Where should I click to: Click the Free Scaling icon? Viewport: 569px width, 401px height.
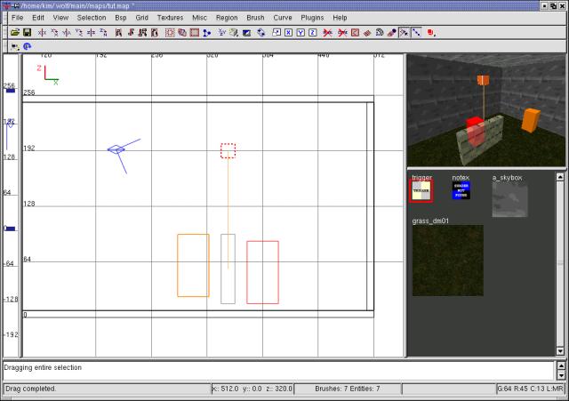click(x=276, y=33)
